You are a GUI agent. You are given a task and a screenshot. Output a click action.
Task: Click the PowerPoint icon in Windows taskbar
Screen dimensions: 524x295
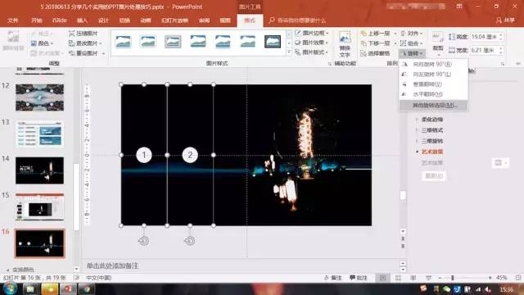[68, 288]
